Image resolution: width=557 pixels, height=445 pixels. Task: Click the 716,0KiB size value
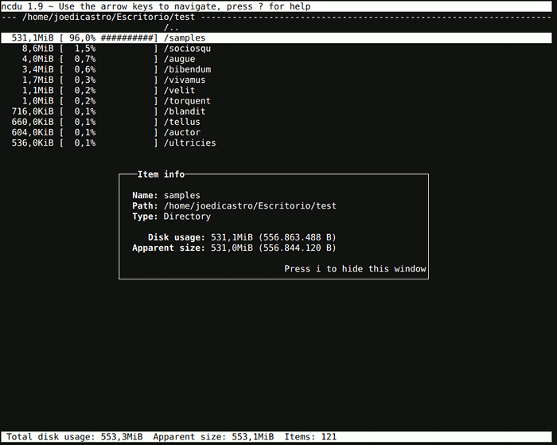coord(33,111)
